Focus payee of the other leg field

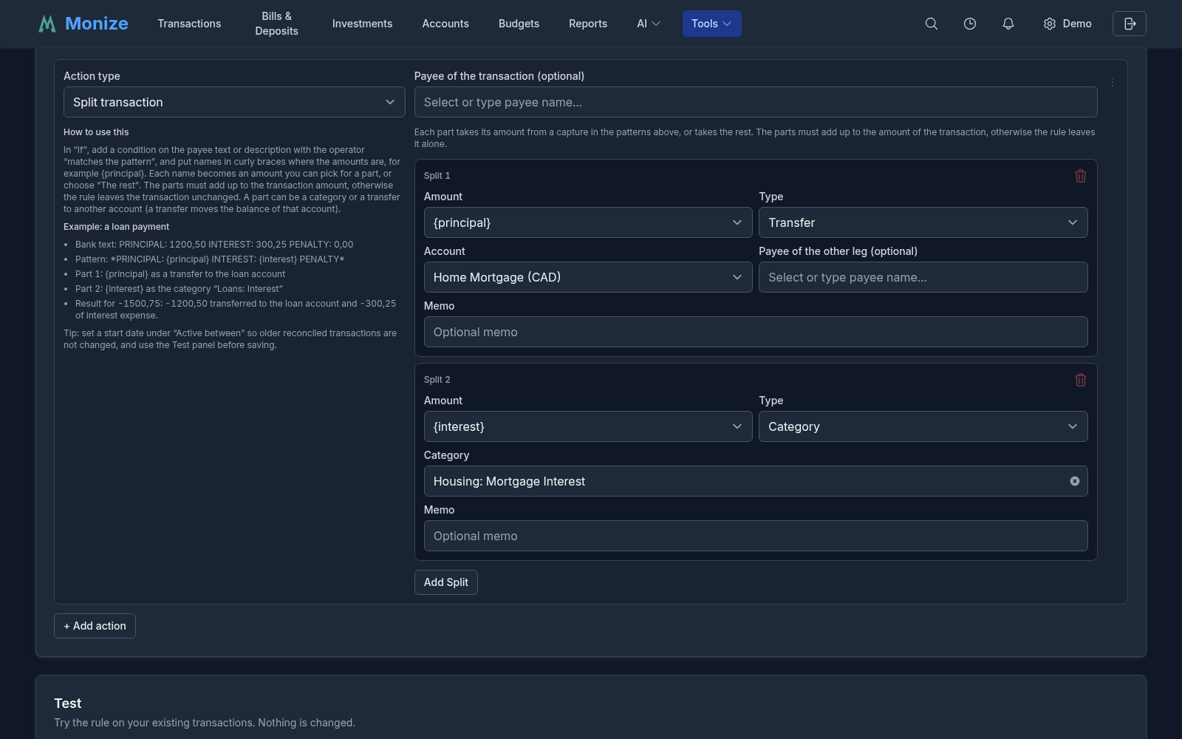coord(923,277)
